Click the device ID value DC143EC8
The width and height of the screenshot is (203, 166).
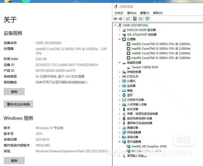67,65
